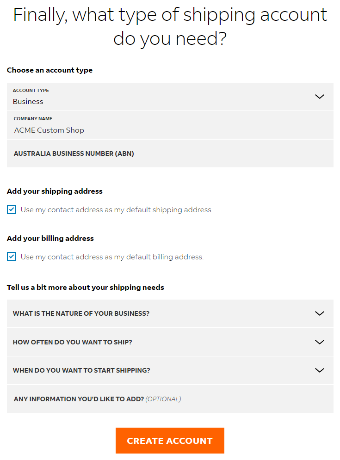
Task: Expand the nature of your business dropdown
Action: coord(170,313)
